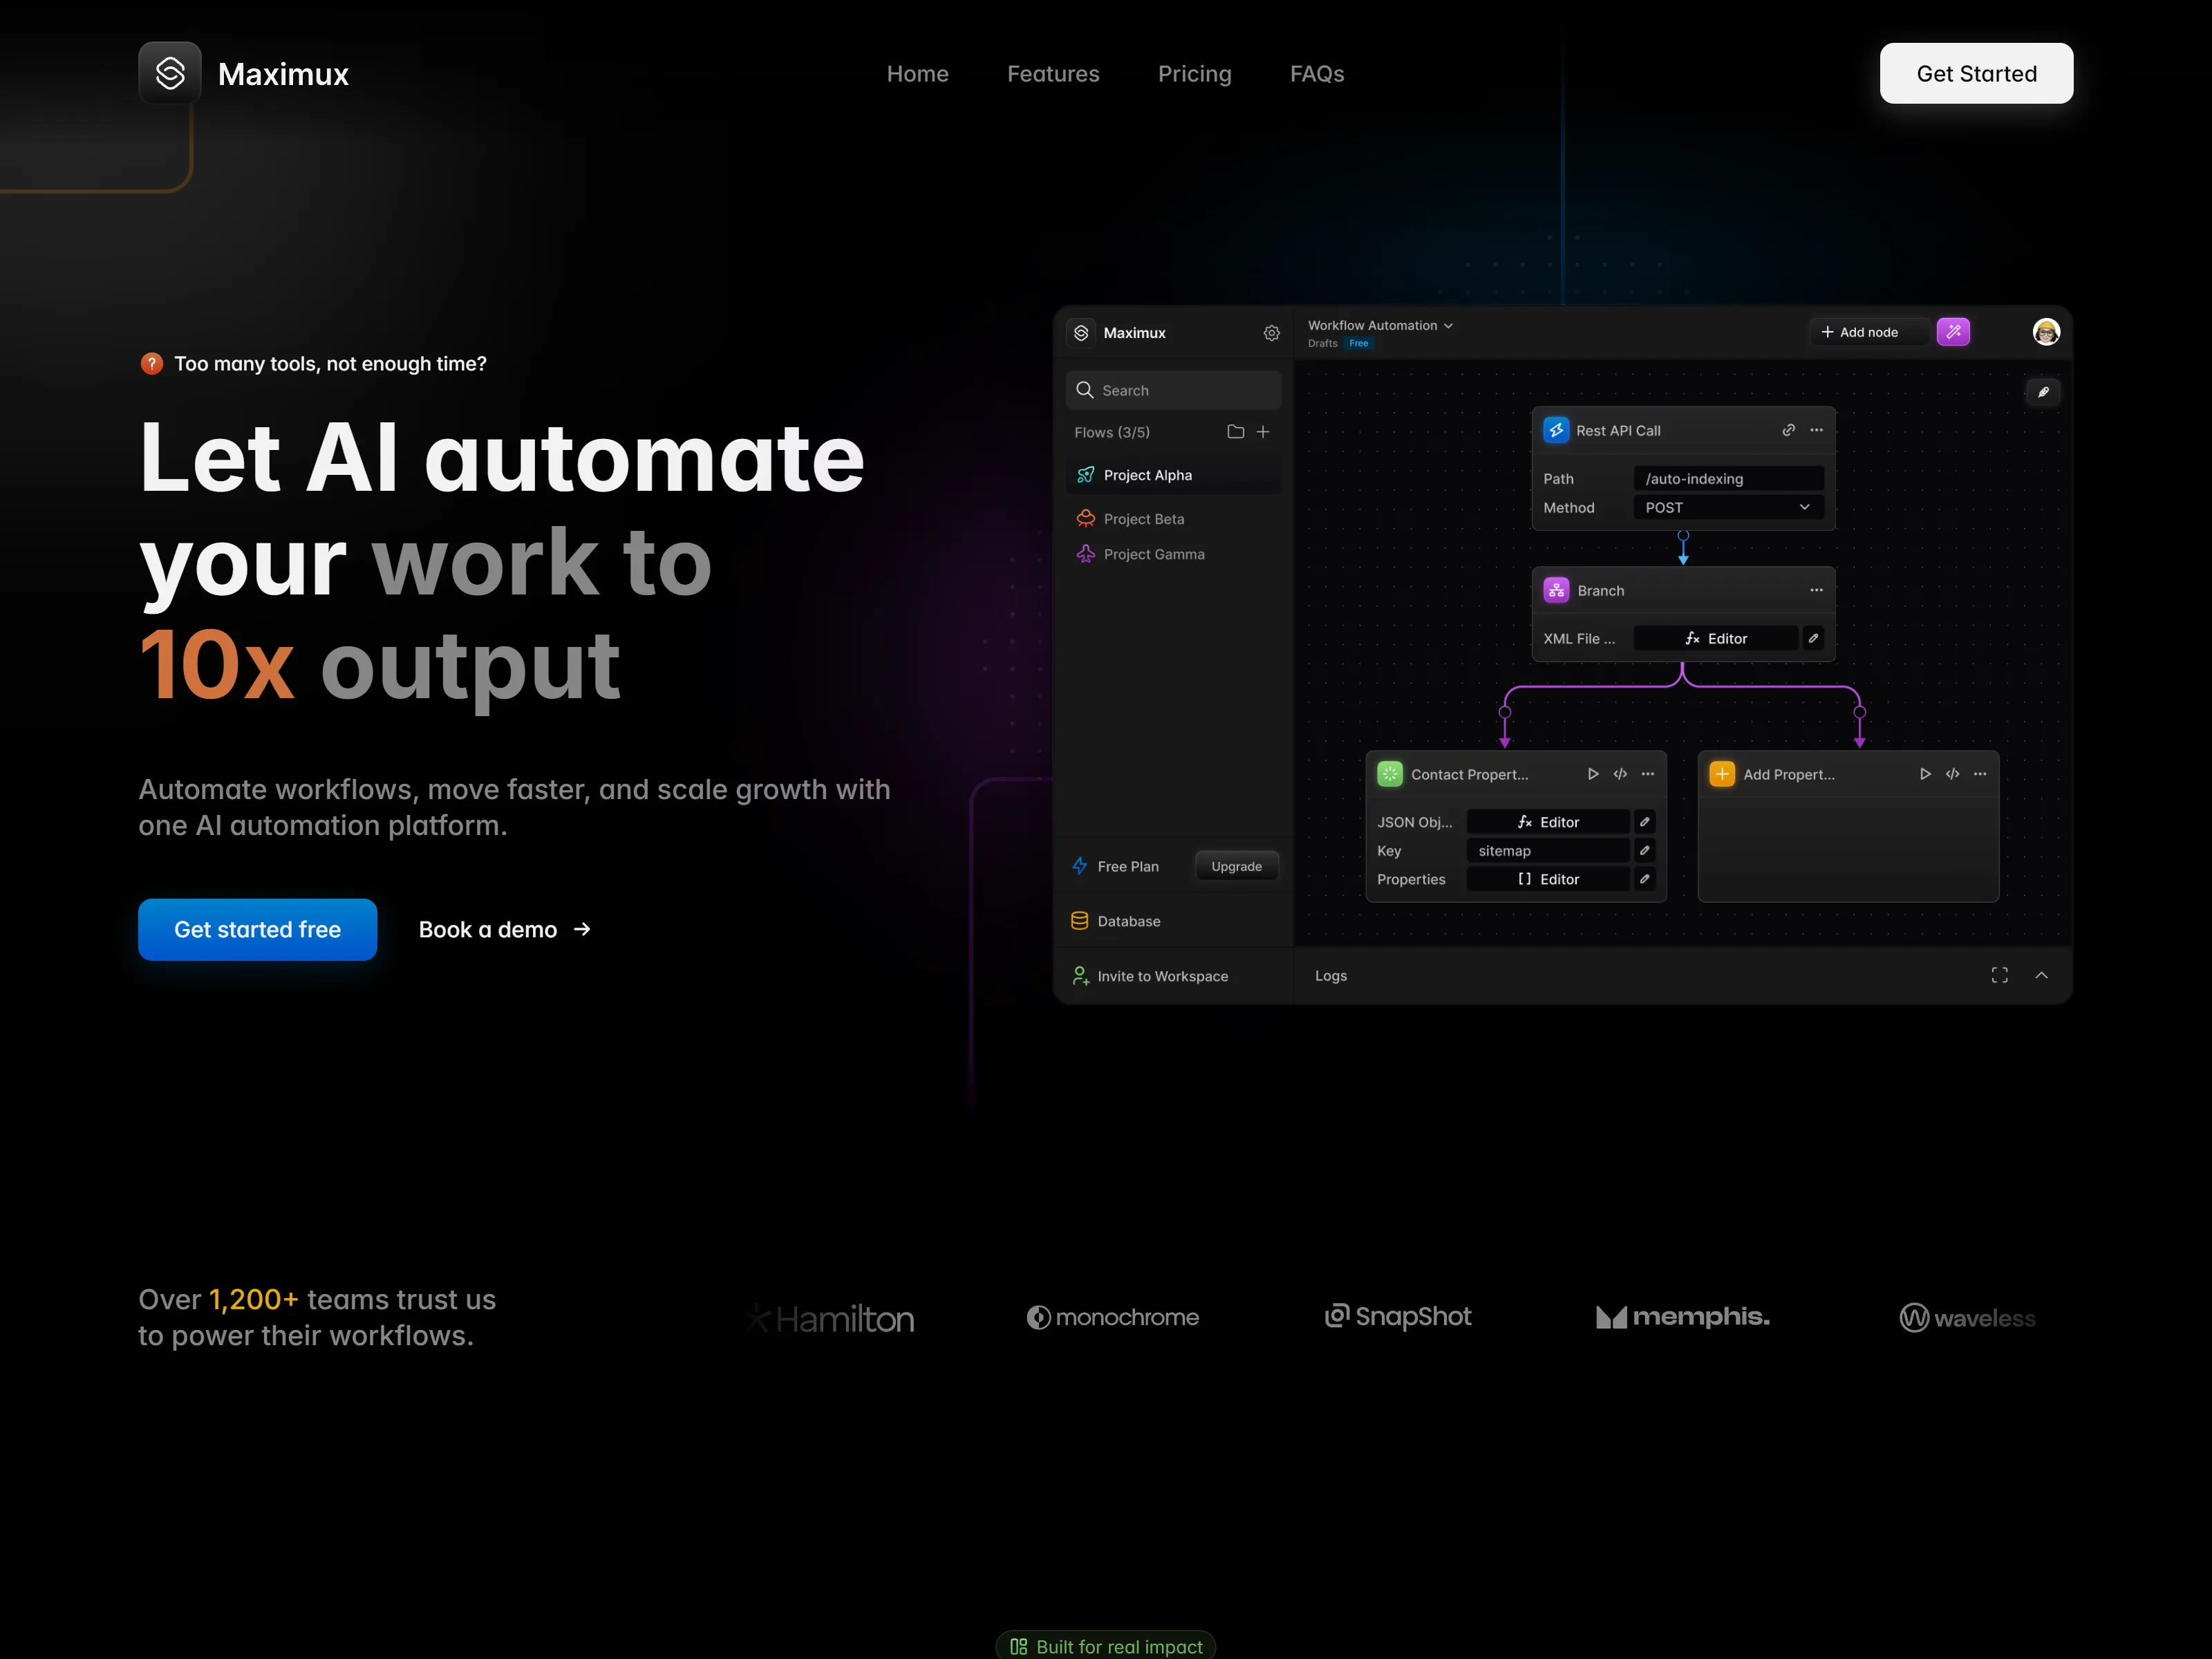Open the JSON Obj fx Editor

(x=1547, y=822)
